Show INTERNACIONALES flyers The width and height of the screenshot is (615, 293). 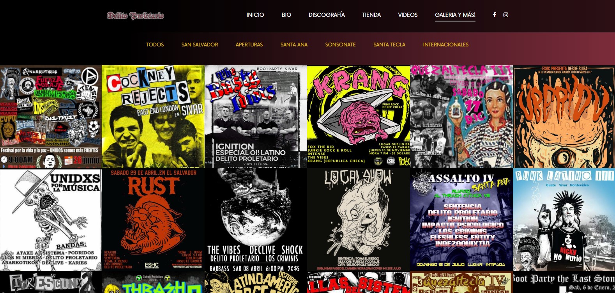click(x=445, y=44)
